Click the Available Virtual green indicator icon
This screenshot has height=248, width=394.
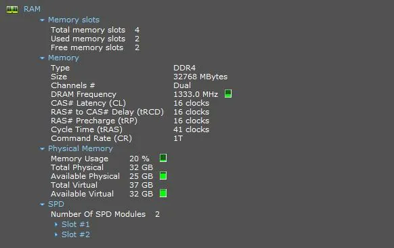coord(163,193)
